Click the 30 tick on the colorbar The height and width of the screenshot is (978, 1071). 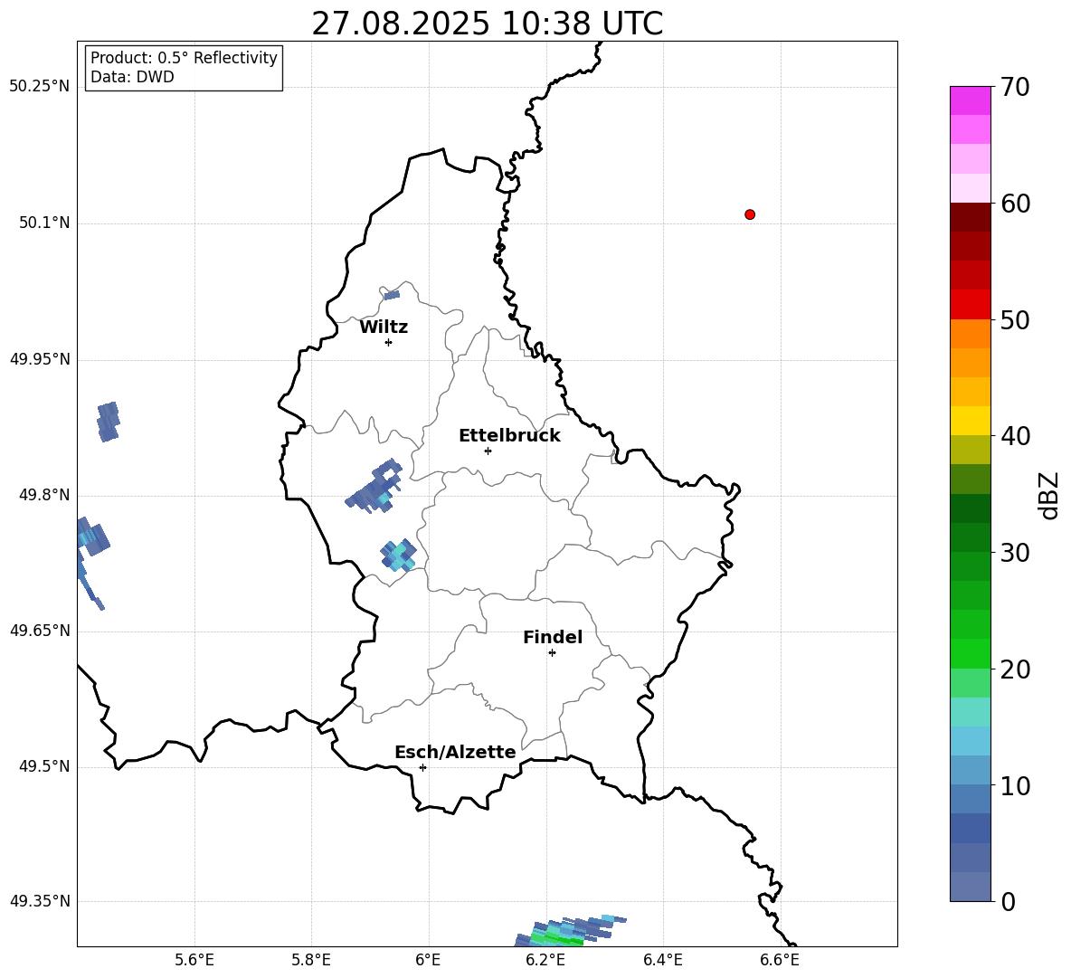(x=1015, y=553)
